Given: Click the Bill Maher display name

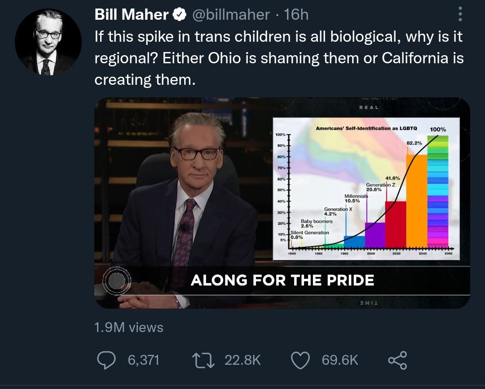Looking at the screenshot, I should point(131,15).
